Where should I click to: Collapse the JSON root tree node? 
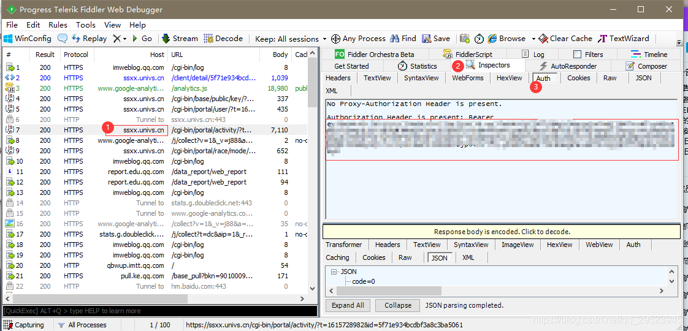334,272
